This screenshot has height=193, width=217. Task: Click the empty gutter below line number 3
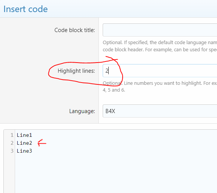9,173
